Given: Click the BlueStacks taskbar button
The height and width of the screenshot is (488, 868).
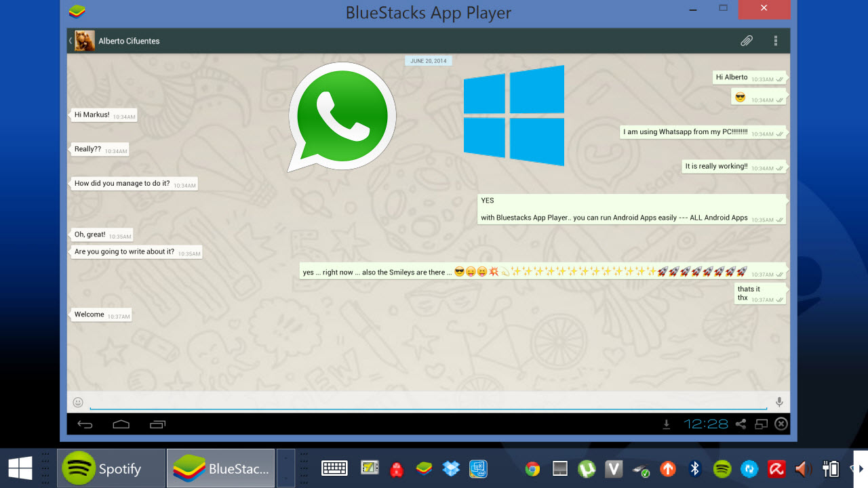Looking at the screenshot, I should [220, 468].
